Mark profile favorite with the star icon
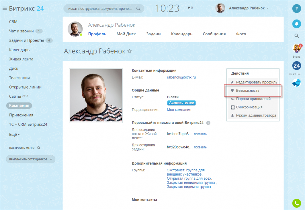Viewport: 305px width, 210px height. tap(129, 51)
